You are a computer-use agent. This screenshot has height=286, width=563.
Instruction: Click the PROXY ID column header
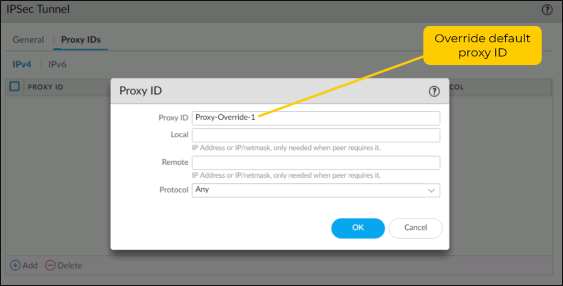tap(46, 87)
